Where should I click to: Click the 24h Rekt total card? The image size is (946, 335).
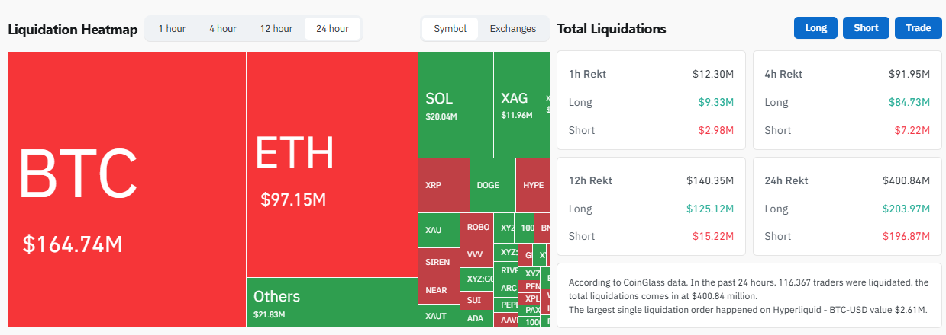point(847,206)
